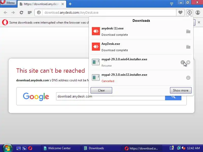
Task: Open the Speed Dial grid icon
Action: (30, 12)
